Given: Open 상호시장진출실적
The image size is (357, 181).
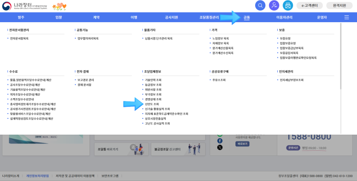Looking at the screenshot, I should [x=156, y=118].
